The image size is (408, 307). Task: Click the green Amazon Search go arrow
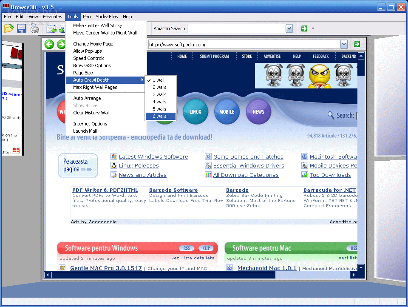[304, 28]
